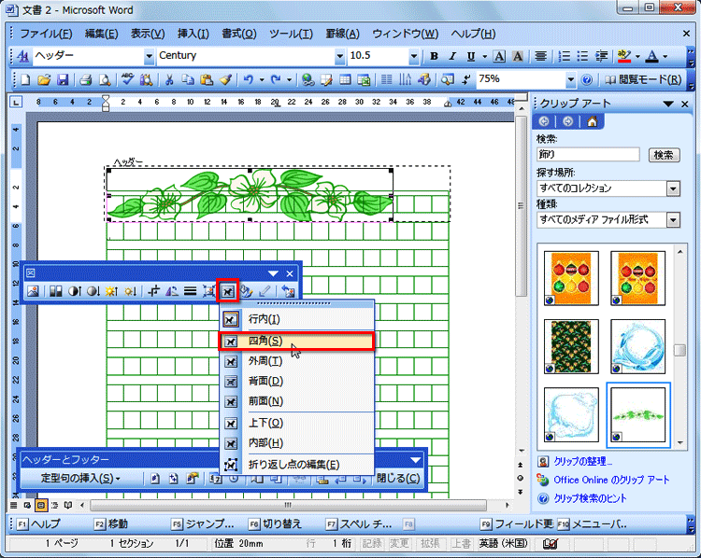
Task: Toggle Italic formatting
Action: [x=452, y=56]
